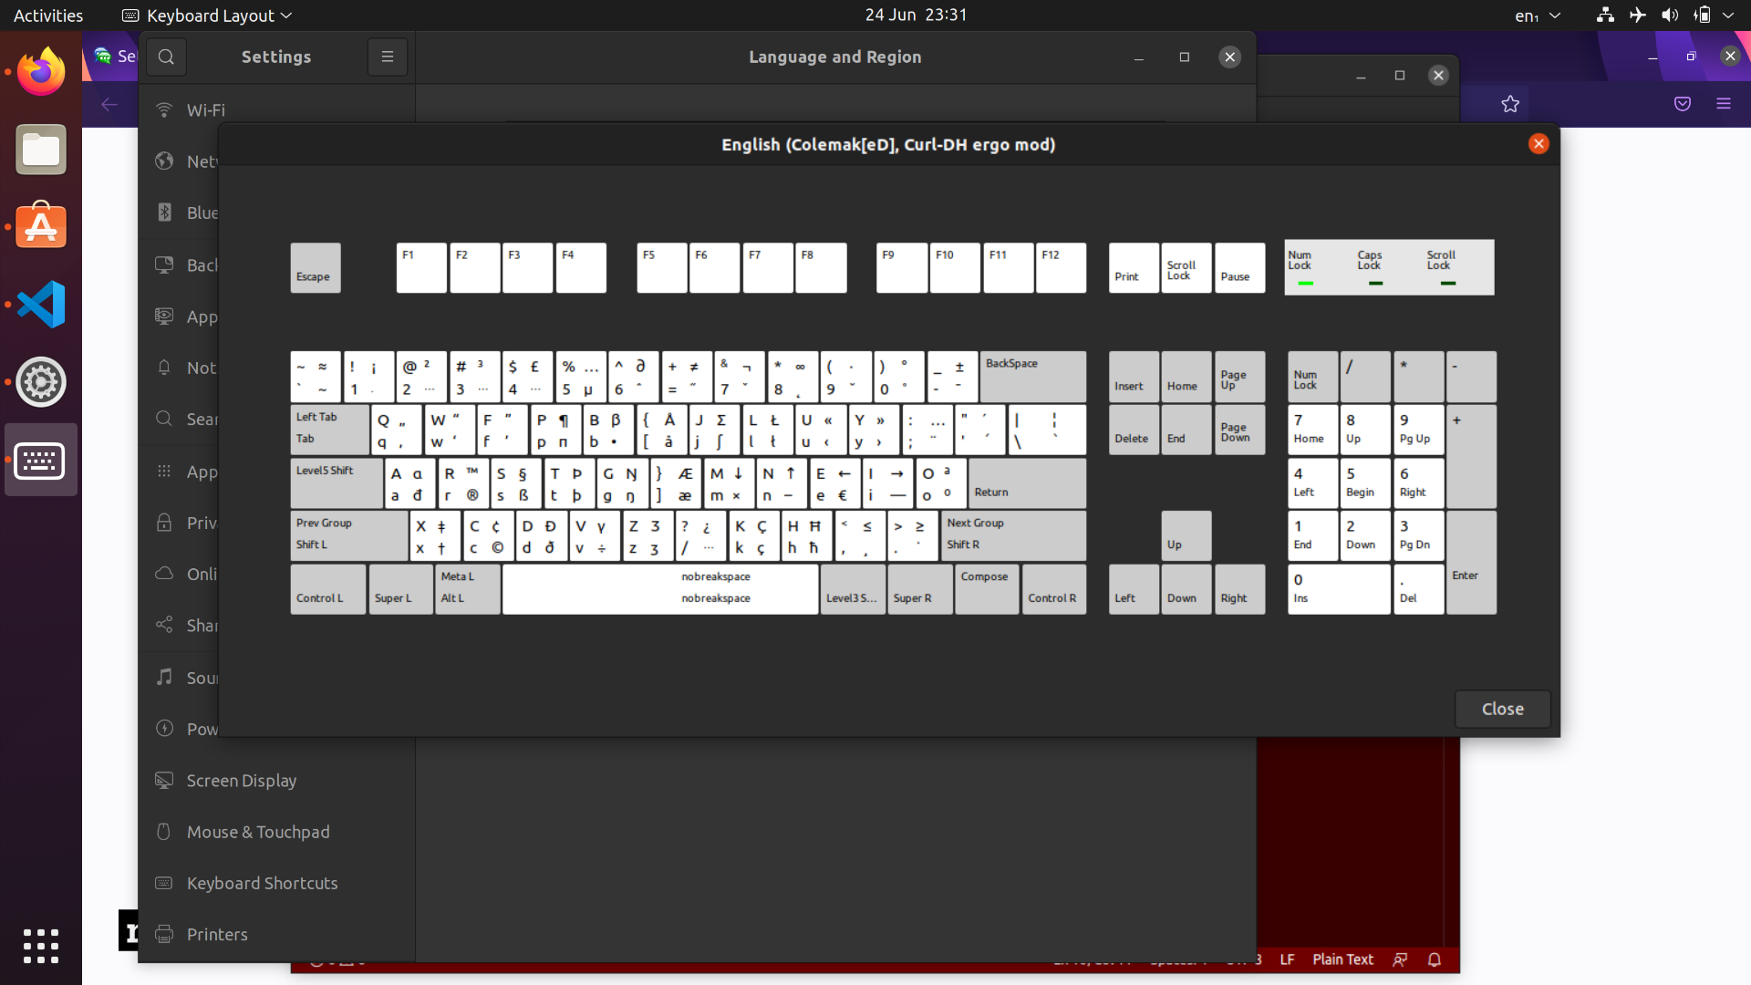Image resolution: width=1751 pixels, height=985 pixels.
Task: Open the system menu arrow in top bar
Action: point(1728,16)
